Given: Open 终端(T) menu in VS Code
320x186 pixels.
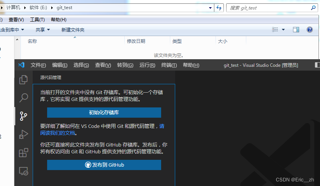Looking at the screenshot, I should 169,65.
